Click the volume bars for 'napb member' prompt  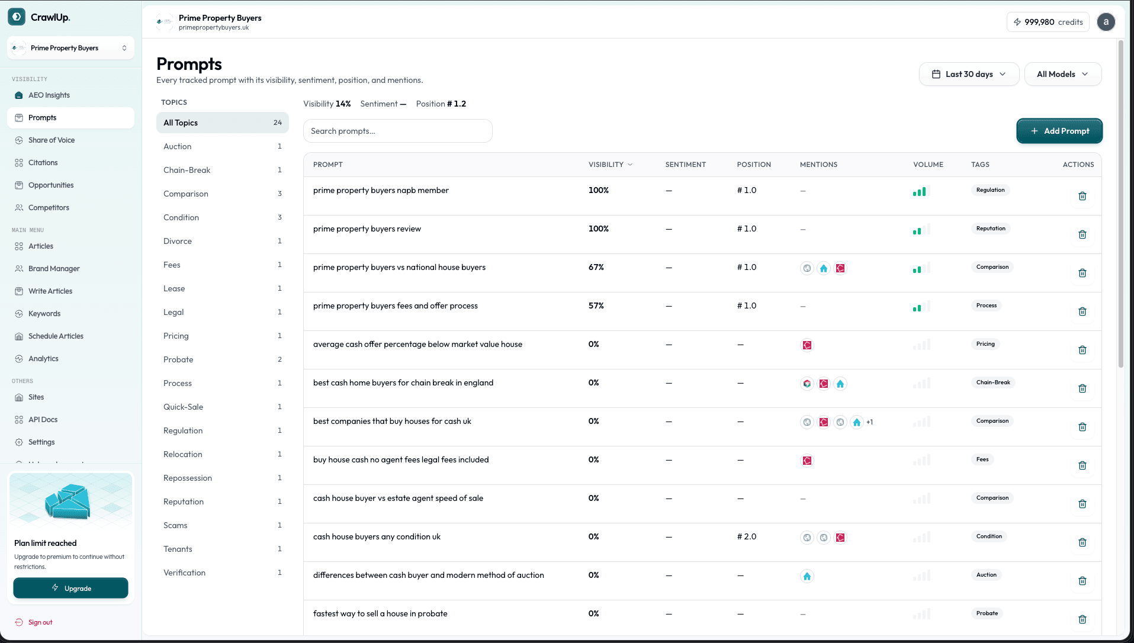(921, 191)
